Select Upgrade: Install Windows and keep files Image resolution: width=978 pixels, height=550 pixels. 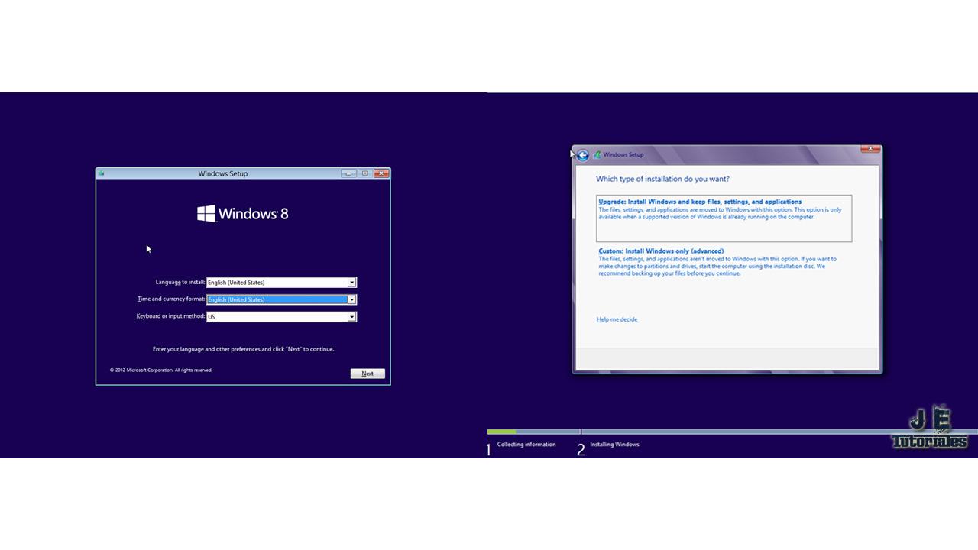pyautogui.click(x=724, y=218)
